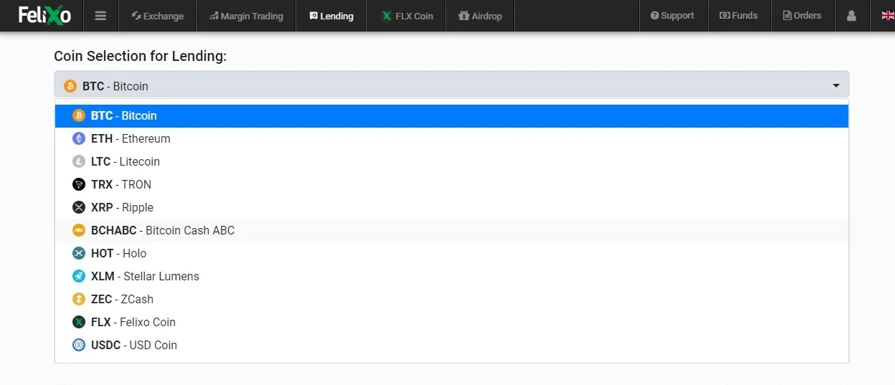Screen dimensions: 895x385
Task: Open the Margin Trading page
Action: click(x=246, y=16)
